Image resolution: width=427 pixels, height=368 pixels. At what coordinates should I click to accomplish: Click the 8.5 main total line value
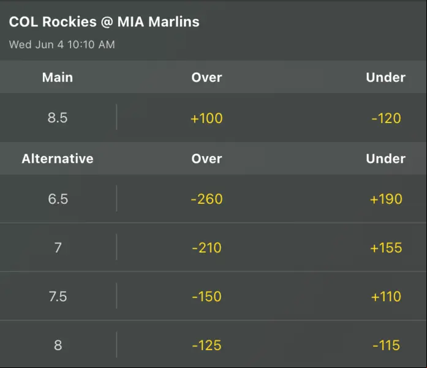pos(58,118)
